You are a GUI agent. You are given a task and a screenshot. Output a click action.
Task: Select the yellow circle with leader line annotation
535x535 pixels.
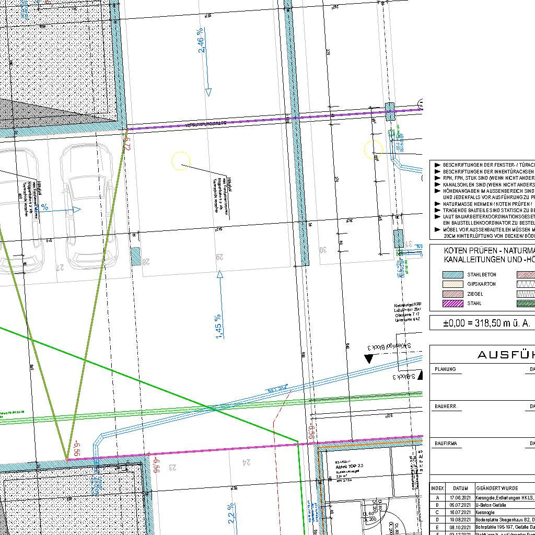pyautogui.click(x=181, y=161)
